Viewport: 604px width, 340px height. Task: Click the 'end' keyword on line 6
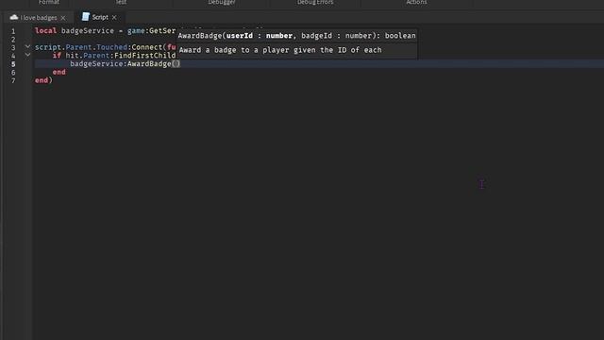point(59,72)
